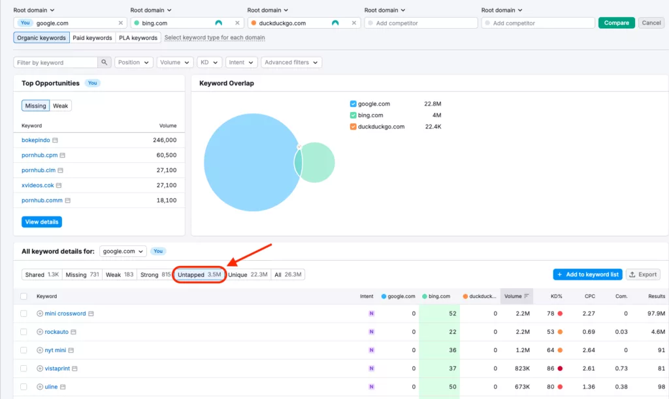669x399 pixels.
Task: Click the intent badge N for mini crossword
Action: (371, 314)
